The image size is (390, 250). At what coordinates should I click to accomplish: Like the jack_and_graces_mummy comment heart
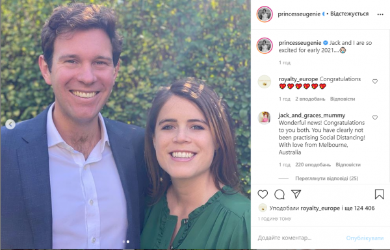pyautogui.click(x=375, y=118)
